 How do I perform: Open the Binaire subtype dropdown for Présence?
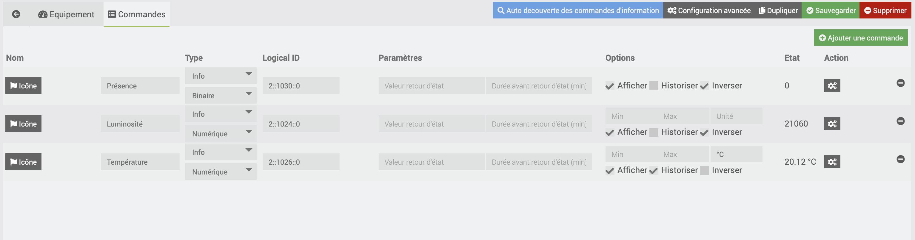point(221,96)
